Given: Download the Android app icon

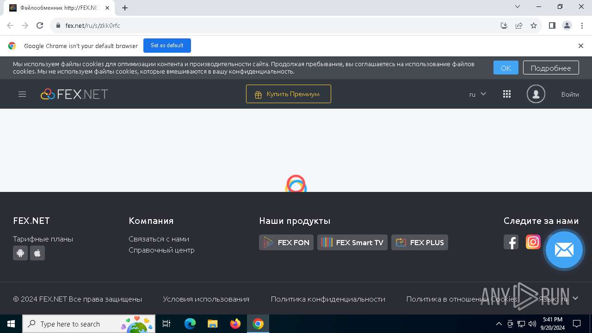Looking at the screenshot, I should coord(20,253).
